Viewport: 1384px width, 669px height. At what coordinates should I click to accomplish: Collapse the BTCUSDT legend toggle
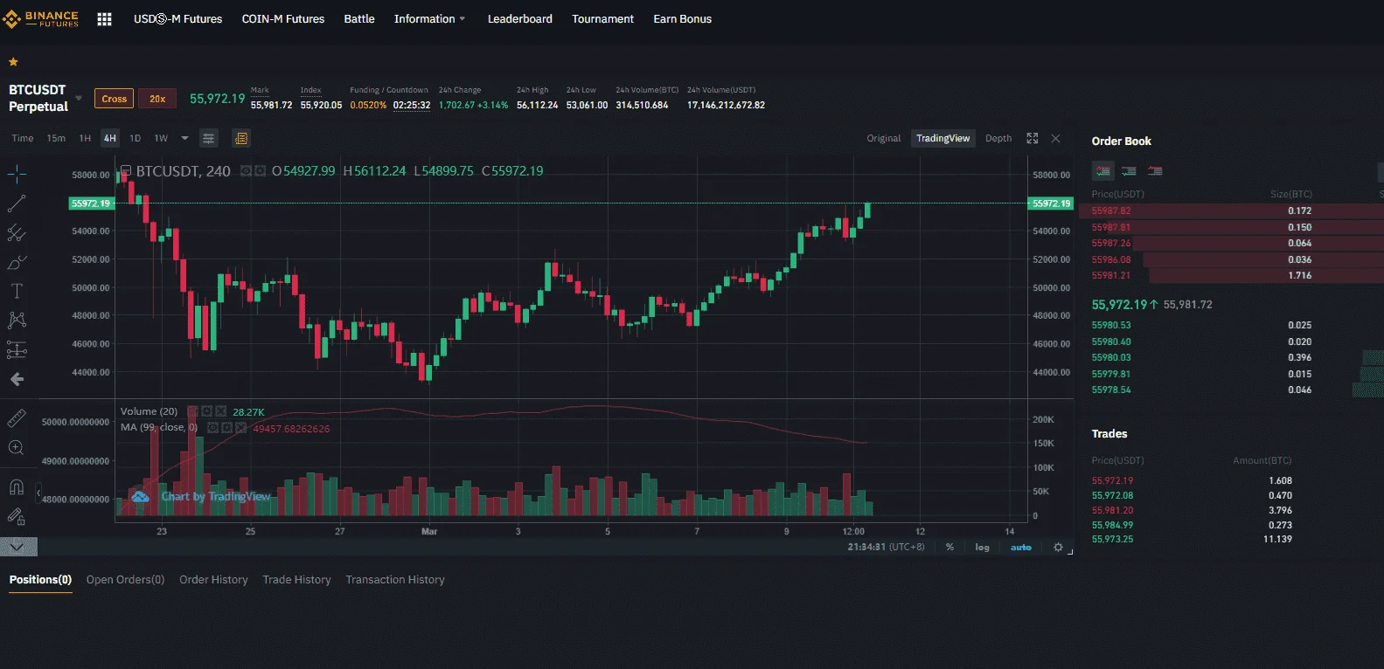[126, 171]
